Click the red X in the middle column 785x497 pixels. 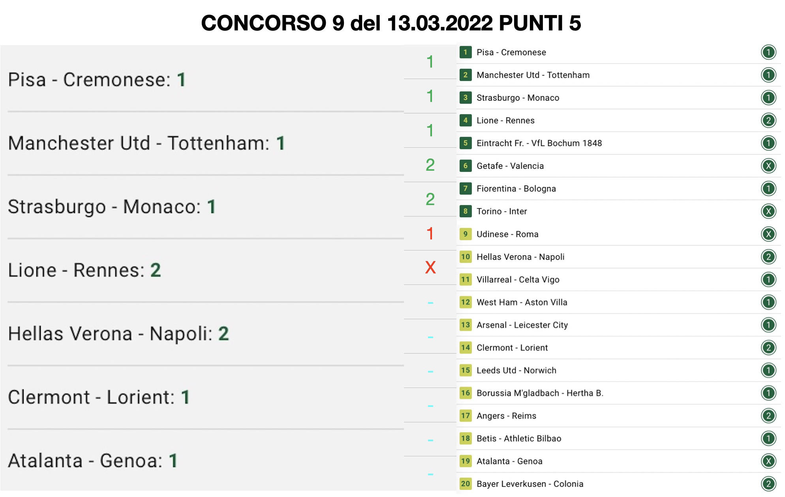(x=430, y=267)
